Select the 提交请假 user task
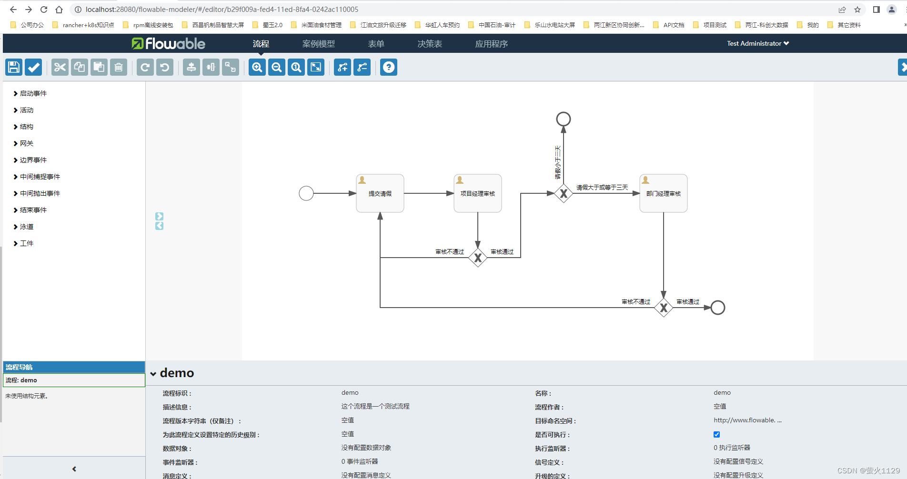 pyautogui.click(x=380, y=193)
